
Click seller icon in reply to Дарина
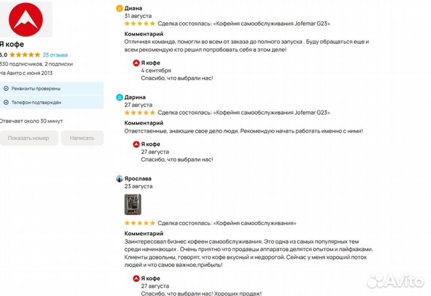tap(136, 144)
